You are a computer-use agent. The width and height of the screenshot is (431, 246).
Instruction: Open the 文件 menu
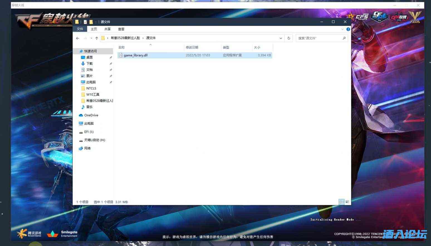click(x=80, y=29)
